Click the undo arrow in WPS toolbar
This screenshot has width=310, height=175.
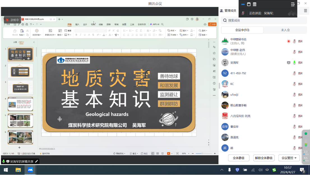pyautogui.click(x=31, y=24)
